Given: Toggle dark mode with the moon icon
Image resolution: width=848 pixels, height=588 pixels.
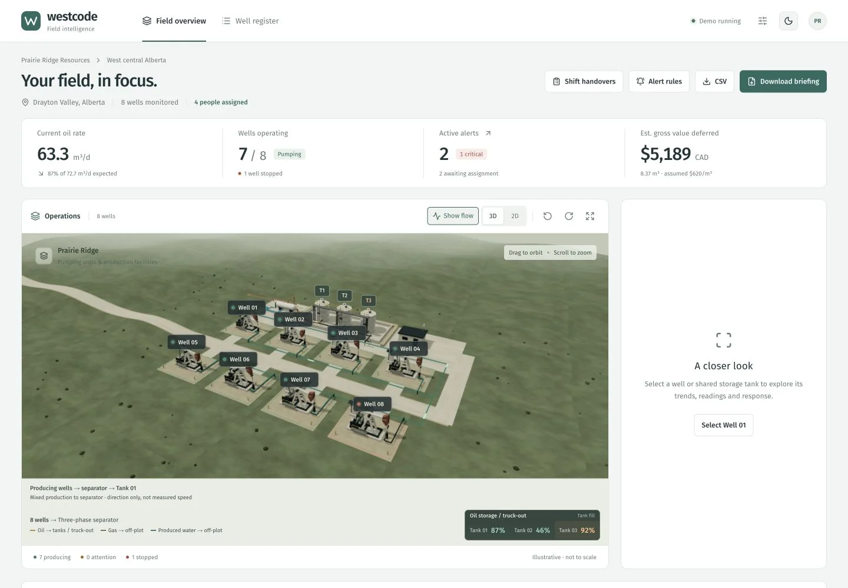Looking at the screenshot, I should tap(789, 21).
